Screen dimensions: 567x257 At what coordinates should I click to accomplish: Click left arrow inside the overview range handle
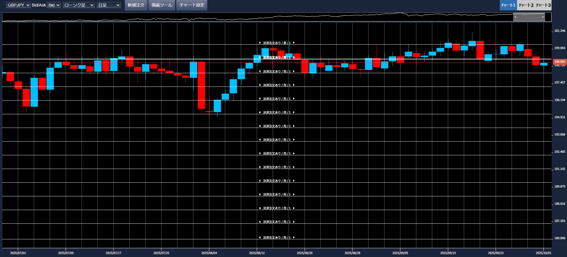pyautogui.click(x=515, y=17)
